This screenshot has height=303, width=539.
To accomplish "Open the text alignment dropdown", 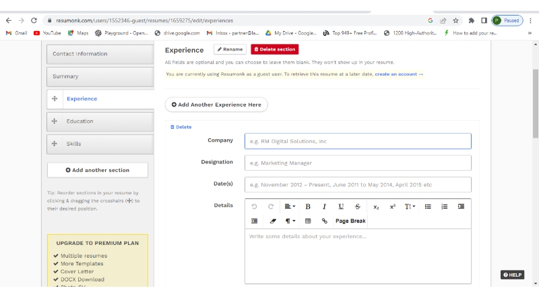I will pyautogui.click(x=290, y=206).
